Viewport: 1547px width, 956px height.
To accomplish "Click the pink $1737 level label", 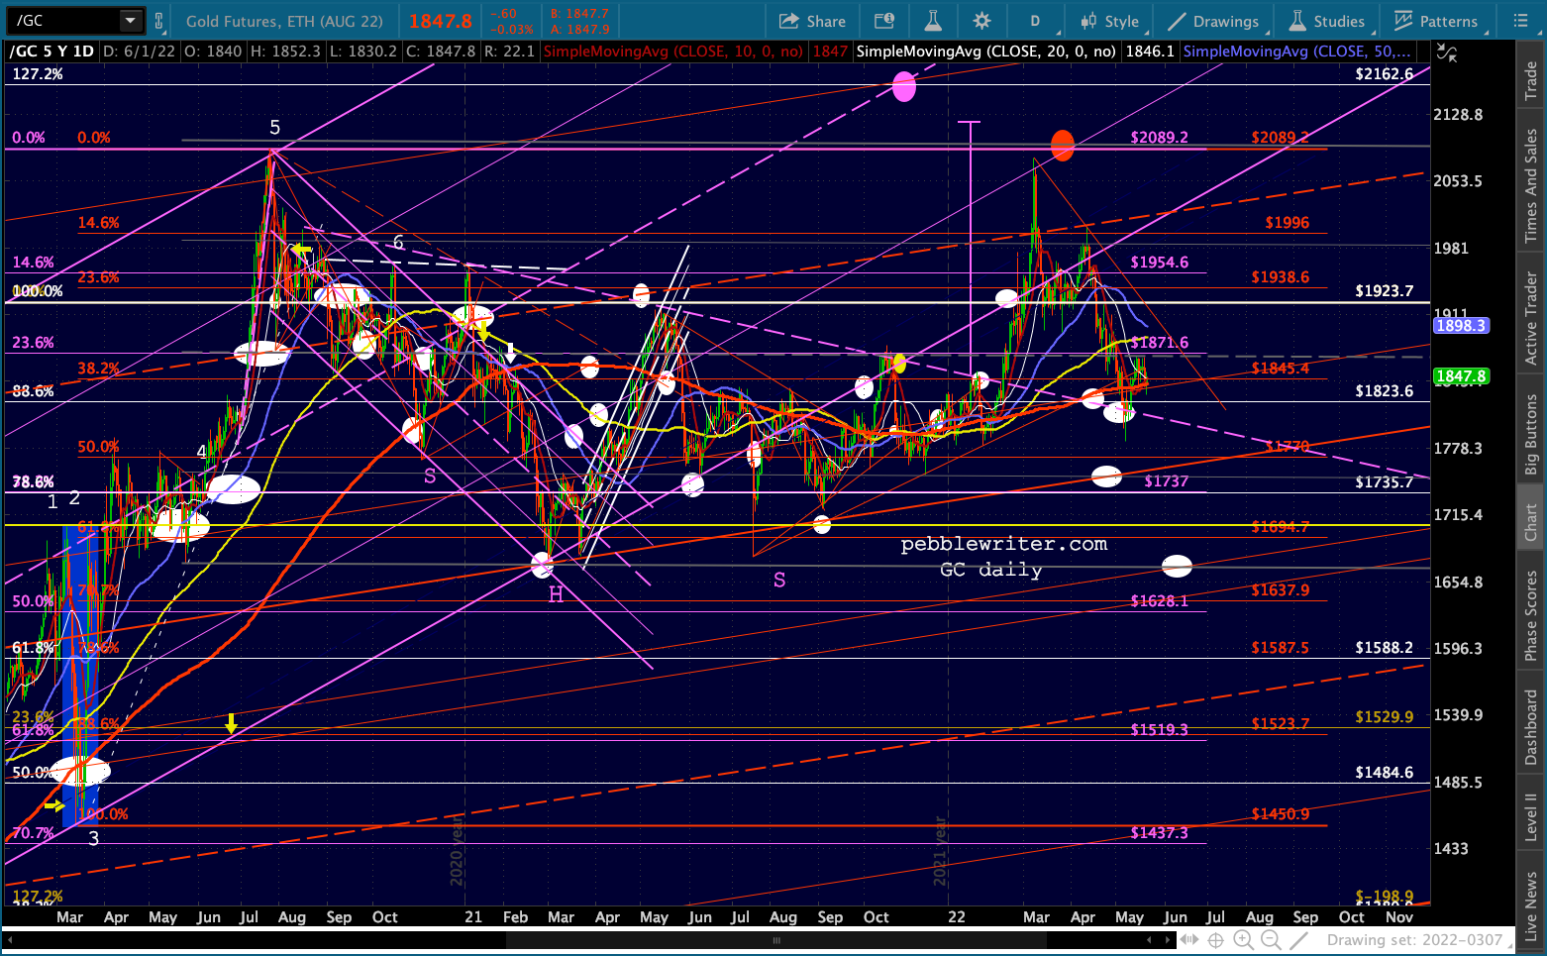I will [1167, 481].
